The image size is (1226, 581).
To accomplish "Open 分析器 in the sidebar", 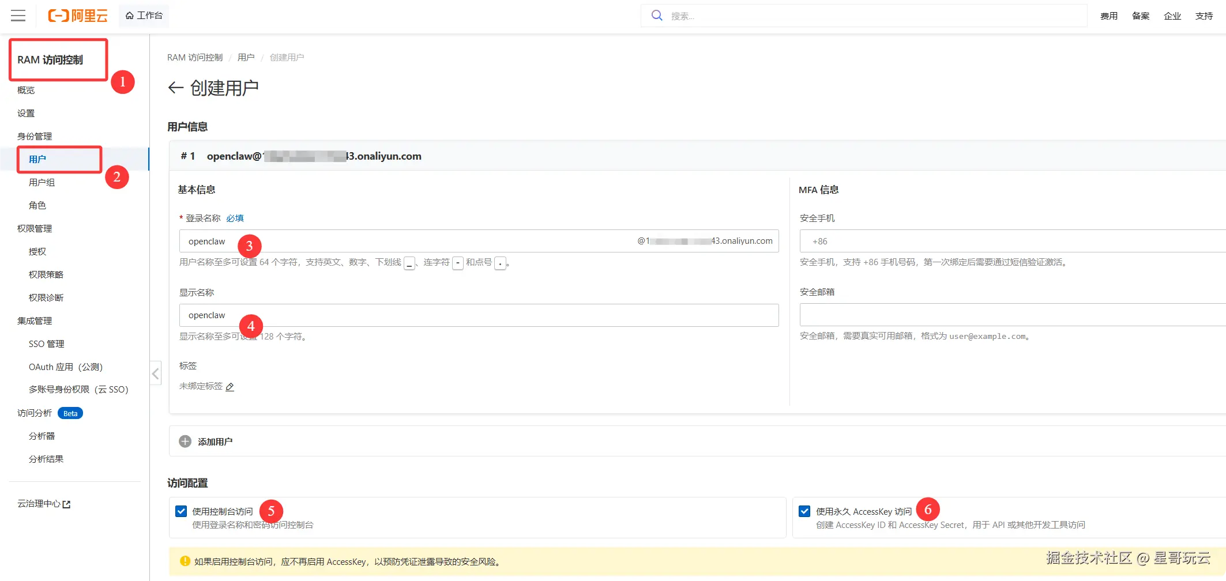I will coord(42,436).
